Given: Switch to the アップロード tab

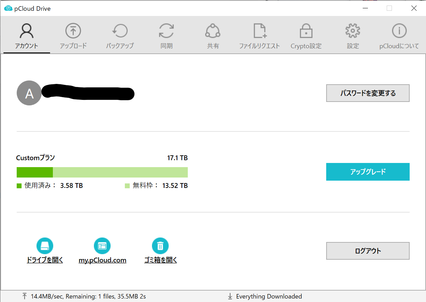Looking at the screenshot, I should [x=73, y=36].
